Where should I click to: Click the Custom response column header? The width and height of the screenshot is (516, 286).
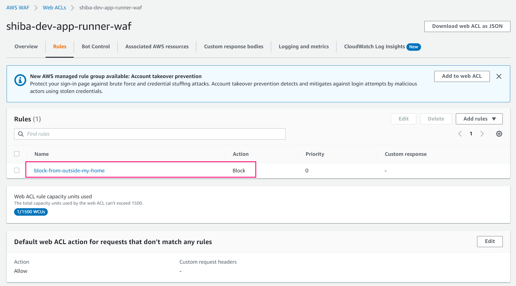[x=406, y=154]
